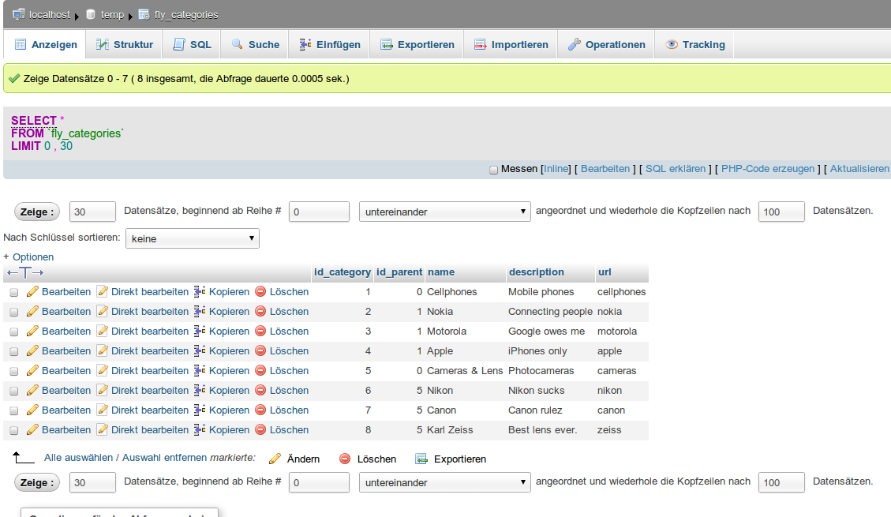Viewport: 891px width, 517px height.
Task: Click the copy icon in Apple row
Action: (200, 351)
